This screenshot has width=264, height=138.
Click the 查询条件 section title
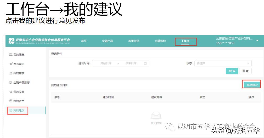point(57,54)
